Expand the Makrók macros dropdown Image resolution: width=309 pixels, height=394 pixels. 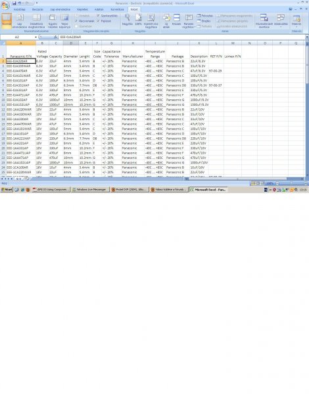297,21
